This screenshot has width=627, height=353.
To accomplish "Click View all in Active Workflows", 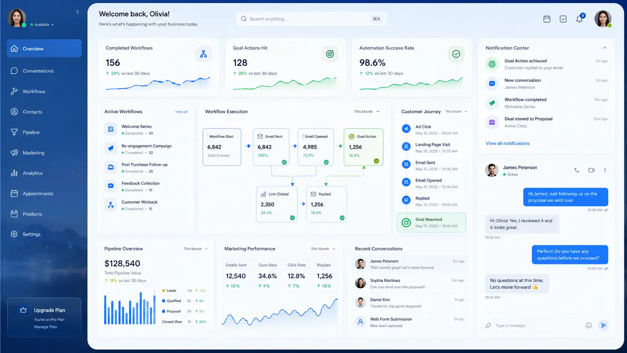I will [x=181, y=112].
